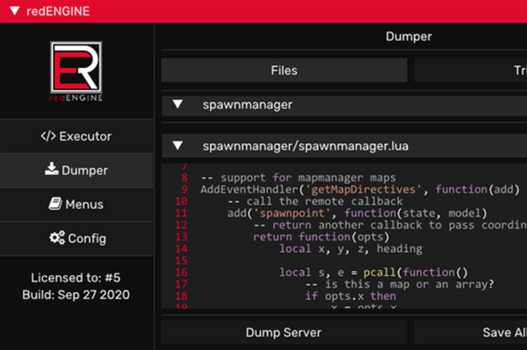The image size is (527, 350).
Task: Open the Config section
Action: pyautogui.click(x=77, y=238)
